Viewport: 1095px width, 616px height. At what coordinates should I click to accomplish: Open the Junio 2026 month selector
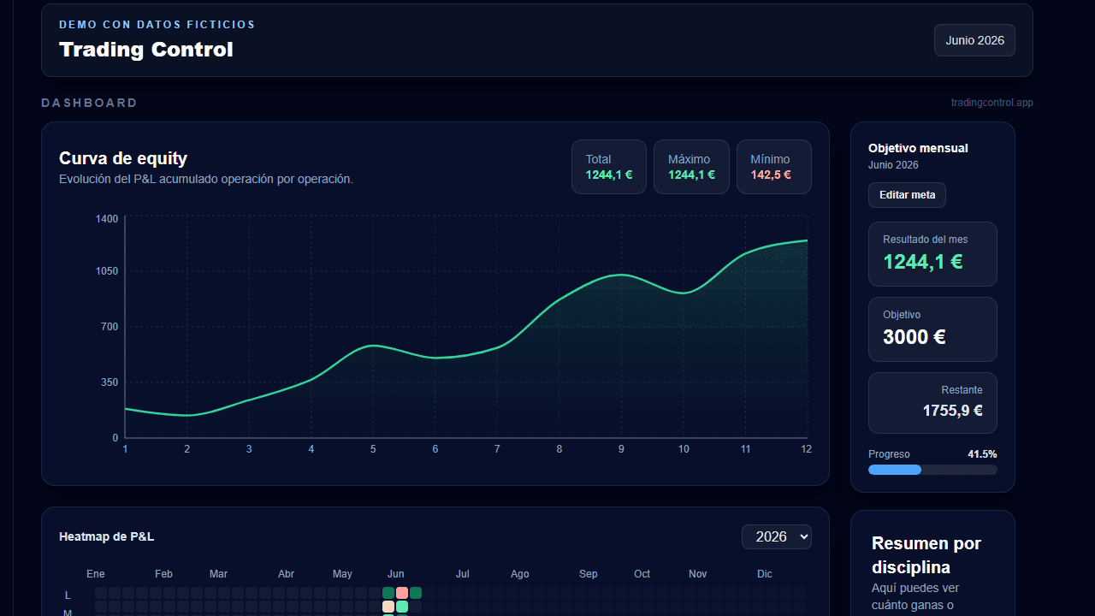(x=974, y=40)
